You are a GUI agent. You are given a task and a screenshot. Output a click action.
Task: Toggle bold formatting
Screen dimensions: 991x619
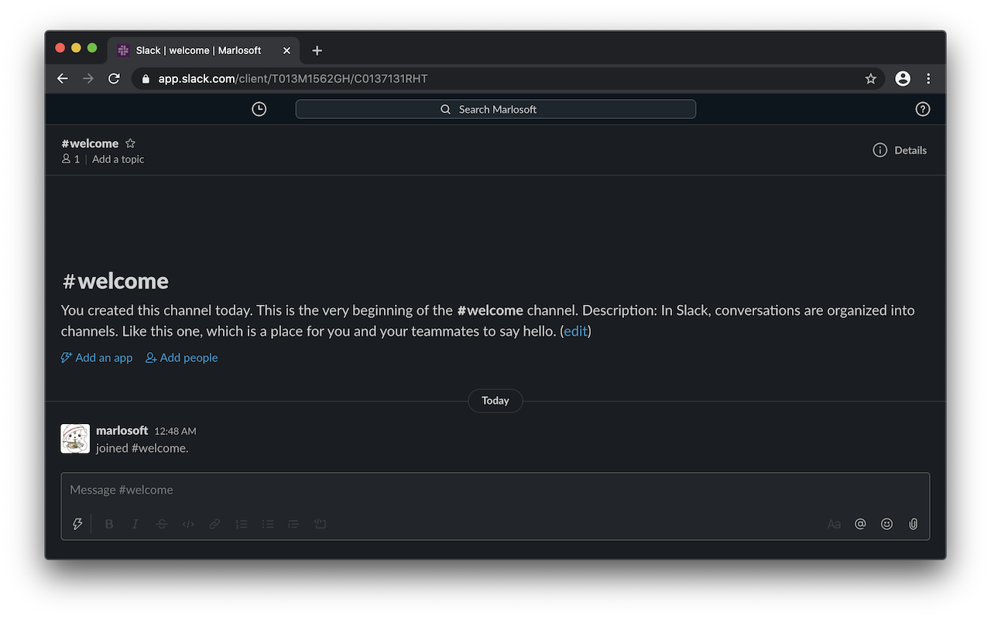click(x=109, y=524)
